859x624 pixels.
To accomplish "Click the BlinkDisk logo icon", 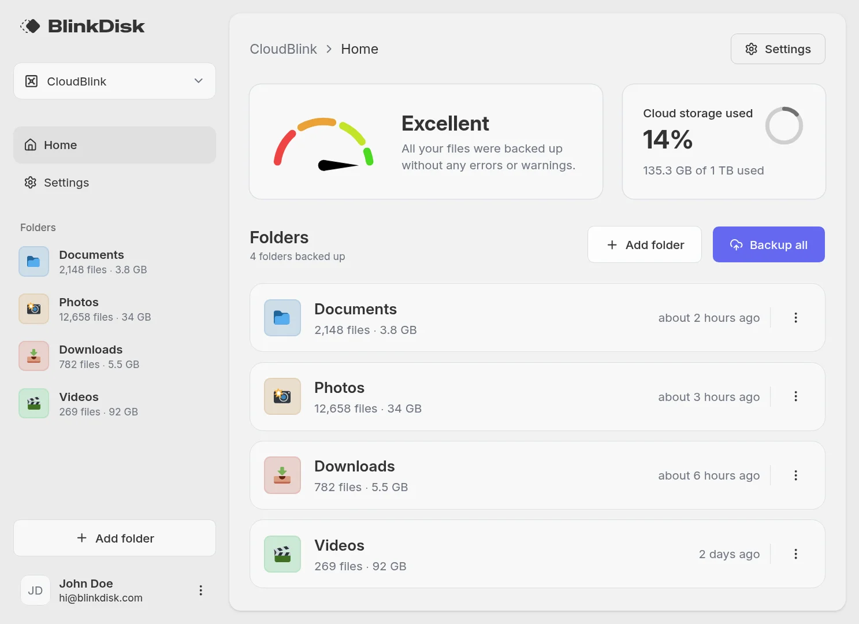I will click(31, 25).
